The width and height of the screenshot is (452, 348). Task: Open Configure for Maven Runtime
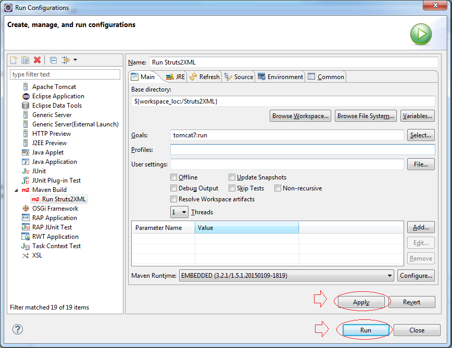tap(416, 276)
